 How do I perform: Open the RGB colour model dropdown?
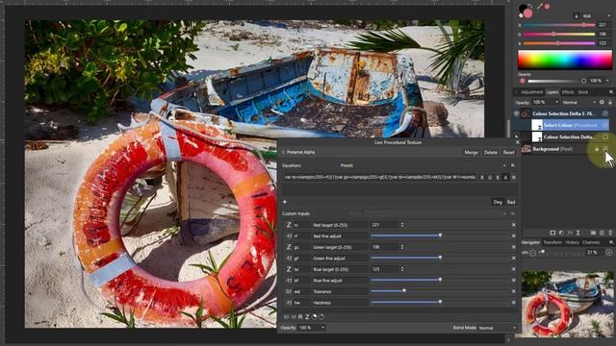(x=597, y=16)
